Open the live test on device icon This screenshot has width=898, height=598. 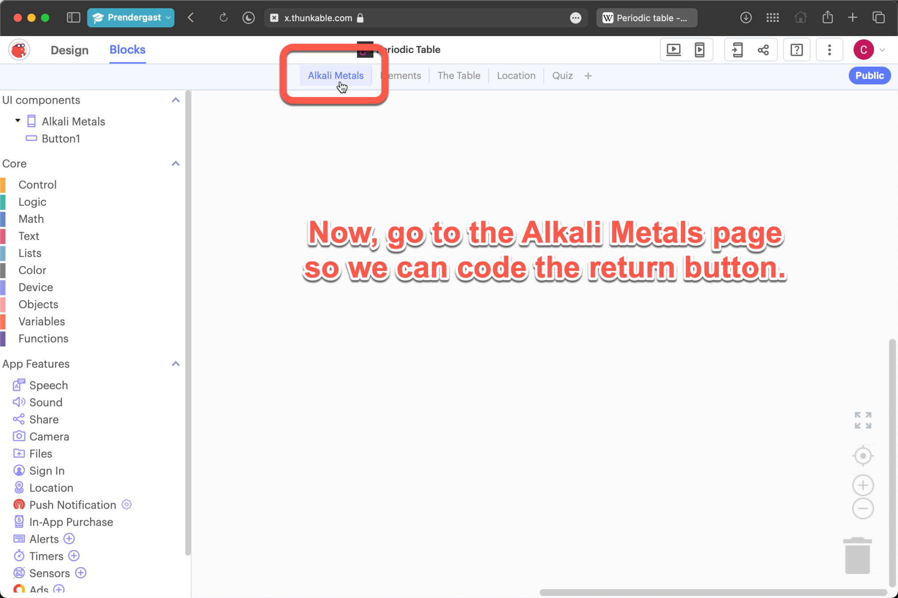(699, 50)
